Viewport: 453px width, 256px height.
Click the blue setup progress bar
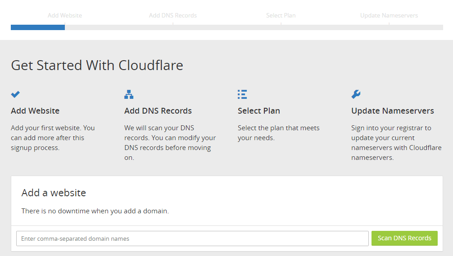click(38, 27)
